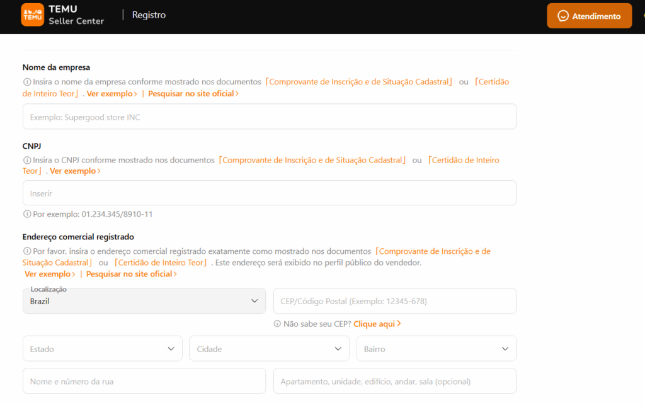The image size is (645, 405).
Task: Click info icon beside CNPJ example text
Action: pos(27,214)
